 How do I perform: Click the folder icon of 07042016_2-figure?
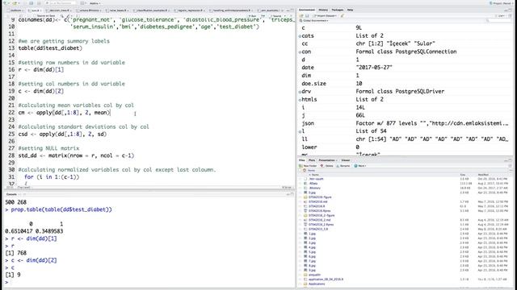[305, 215]
